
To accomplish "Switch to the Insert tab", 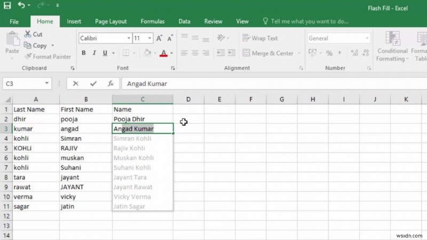I will pyautogui.click(x=74, y=21).
